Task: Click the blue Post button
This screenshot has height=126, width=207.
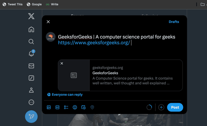Action: click(175, 107)
